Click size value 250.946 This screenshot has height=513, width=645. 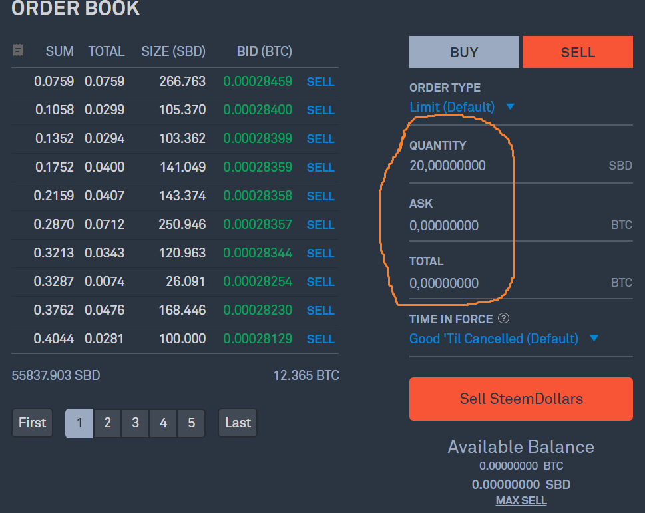click(182, 224)
